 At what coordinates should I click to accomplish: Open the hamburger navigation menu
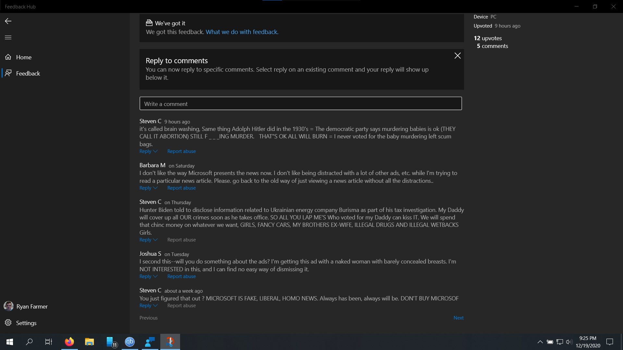pyautogui.click(x=8, y=38)
